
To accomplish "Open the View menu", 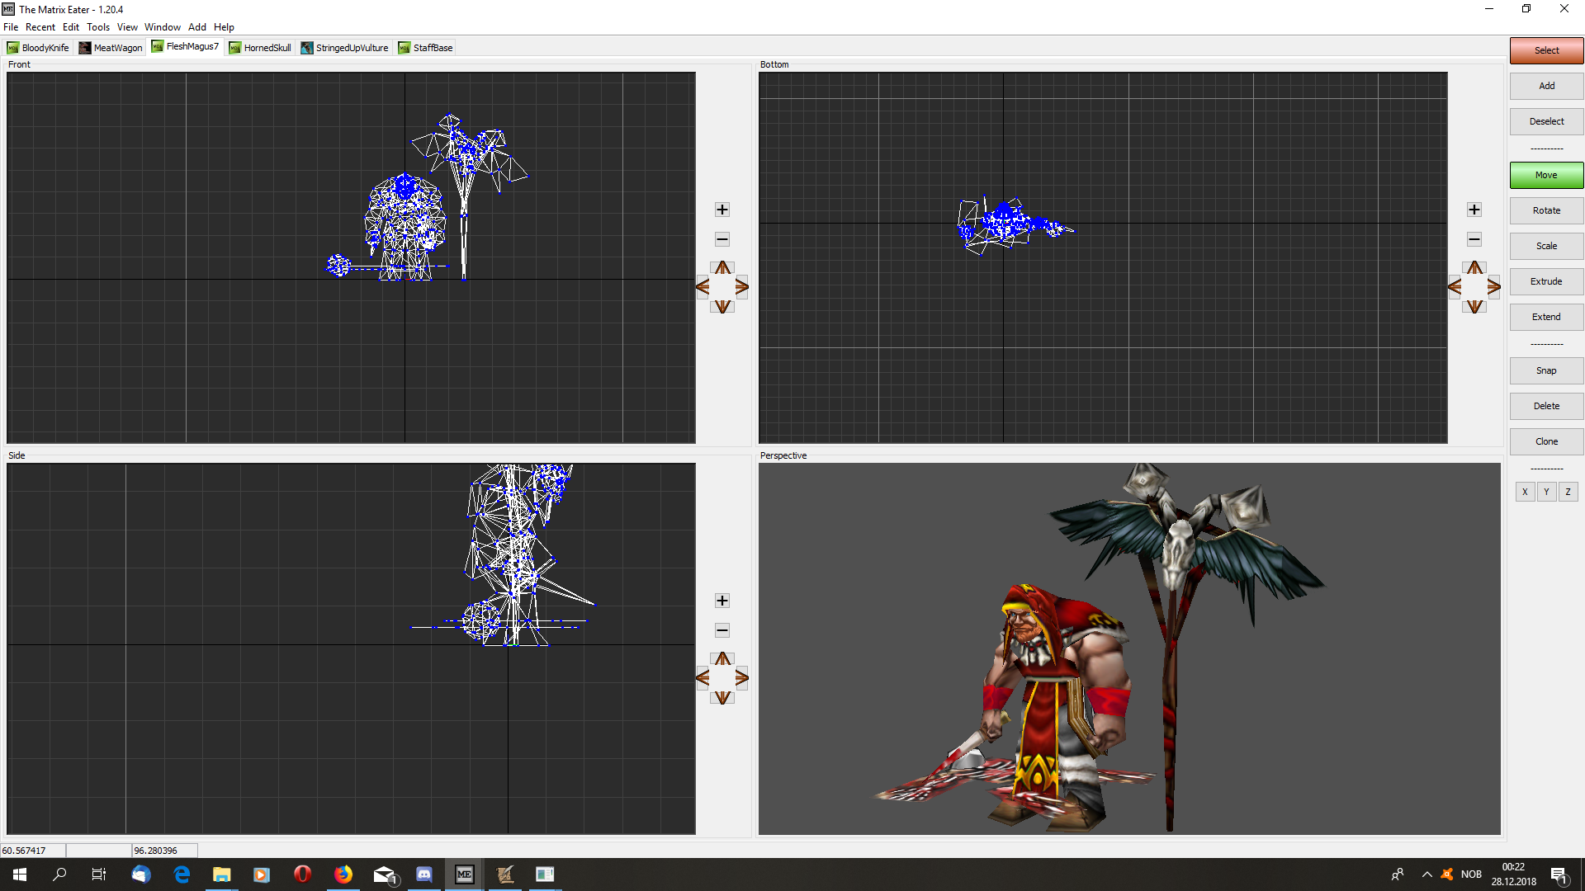I will coord(127,27).
